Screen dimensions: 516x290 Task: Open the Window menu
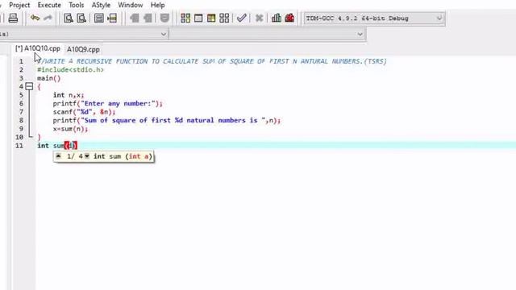(131, 5)
